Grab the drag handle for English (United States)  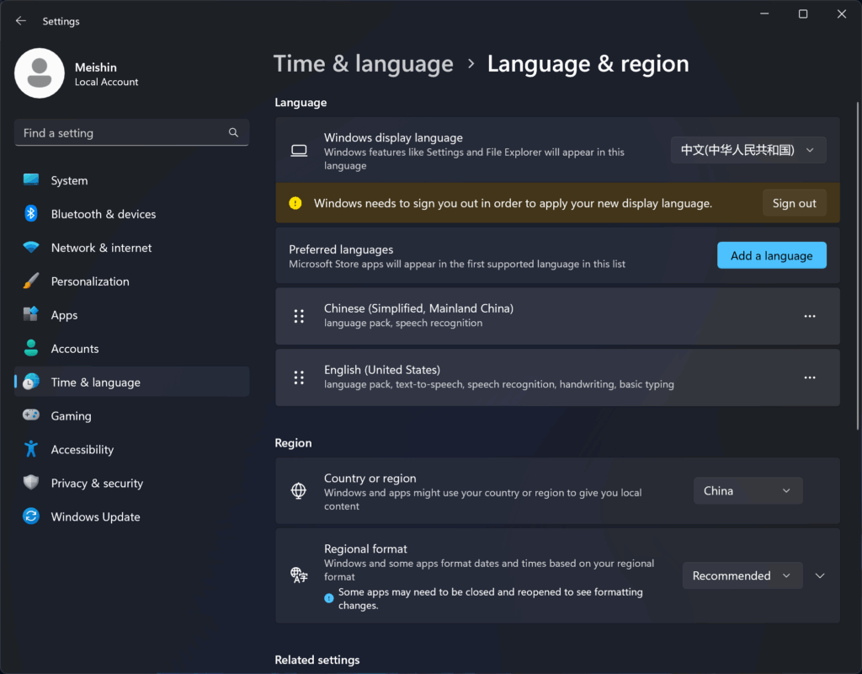pos(299,377)
